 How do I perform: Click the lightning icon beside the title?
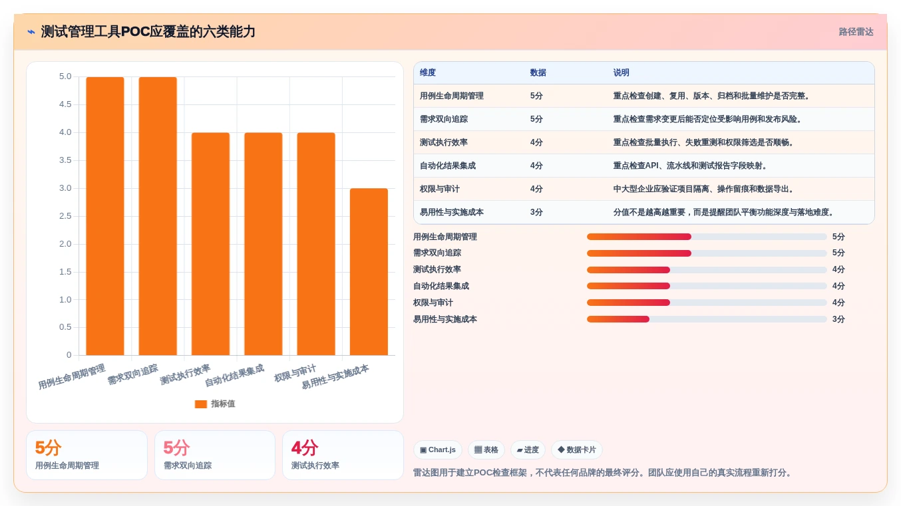31,32
